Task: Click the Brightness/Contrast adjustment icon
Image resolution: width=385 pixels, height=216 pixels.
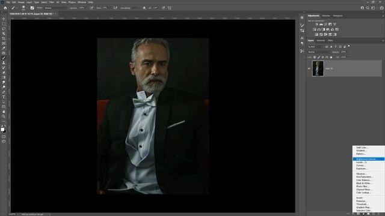Action: click(x=316, y=24)
